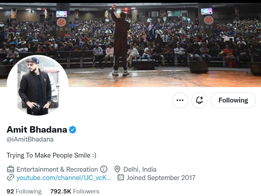Click the calendar joined-date icon

point(121,177)
